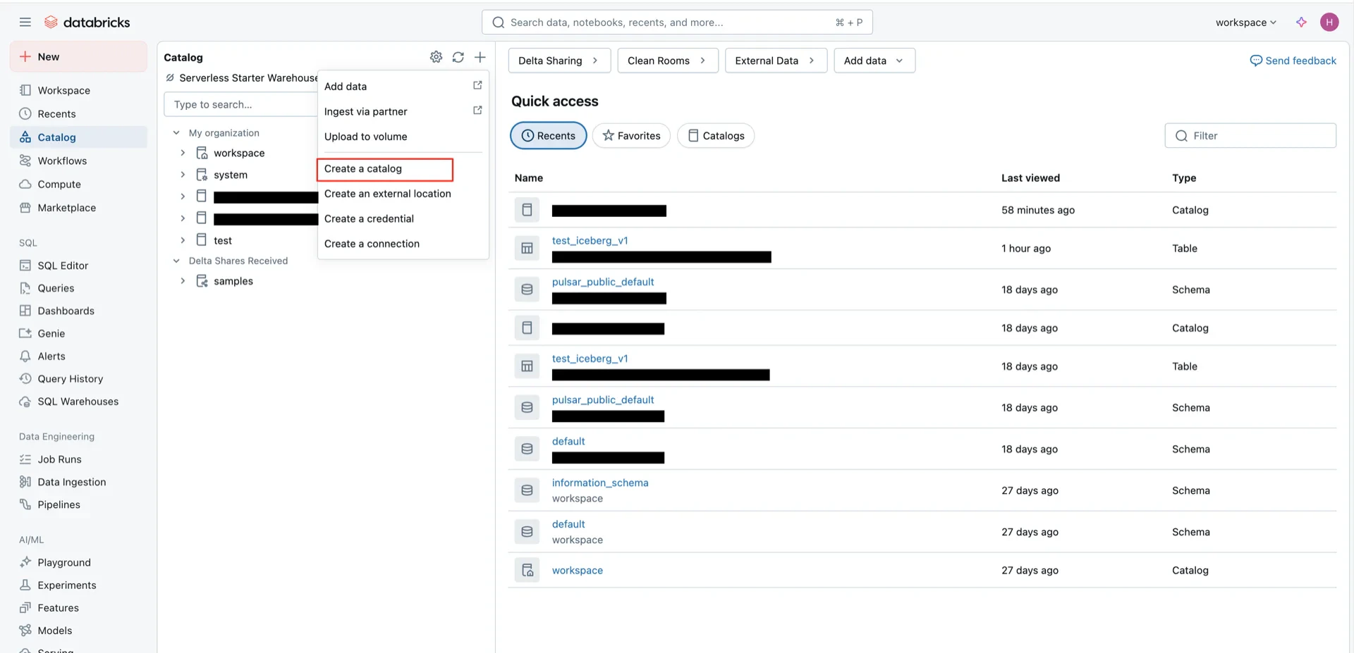Viewport: 1354px width, 653px height.
Task: Open Alerts in the sidebar
Action: pyautogui.click(x=78, y=356)
